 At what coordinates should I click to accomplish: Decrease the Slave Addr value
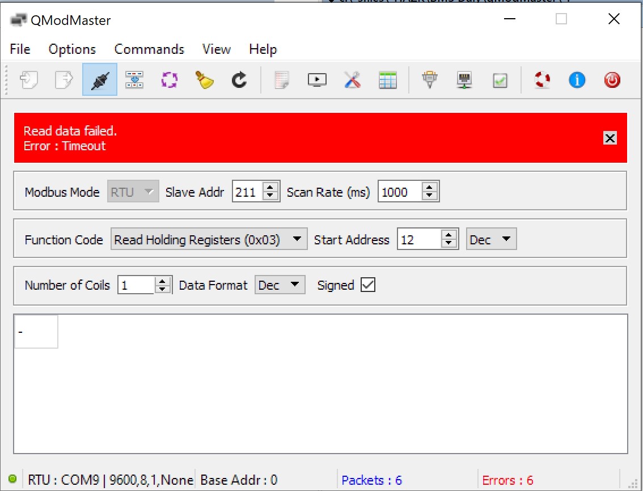(270, 196)
